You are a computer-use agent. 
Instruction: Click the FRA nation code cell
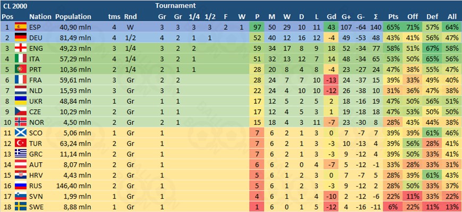(x=36, y=80)
